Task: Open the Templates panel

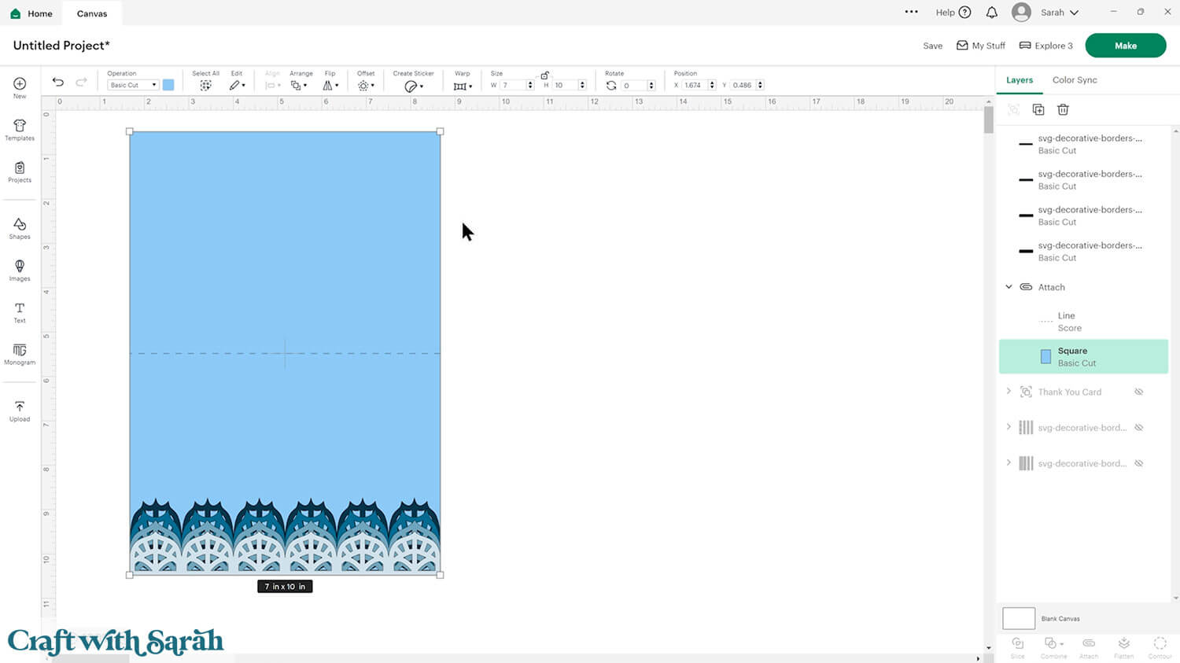Action: 20,129
